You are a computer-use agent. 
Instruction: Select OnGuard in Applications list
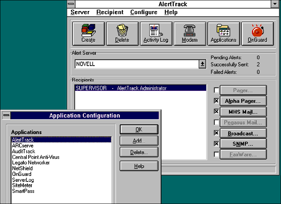61,174
